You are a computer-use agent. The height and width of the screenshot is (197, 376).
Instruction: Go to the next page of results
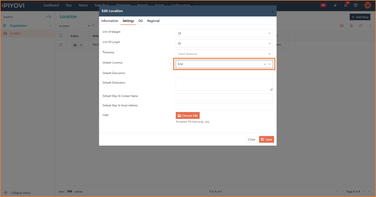(x=364, y=191)
